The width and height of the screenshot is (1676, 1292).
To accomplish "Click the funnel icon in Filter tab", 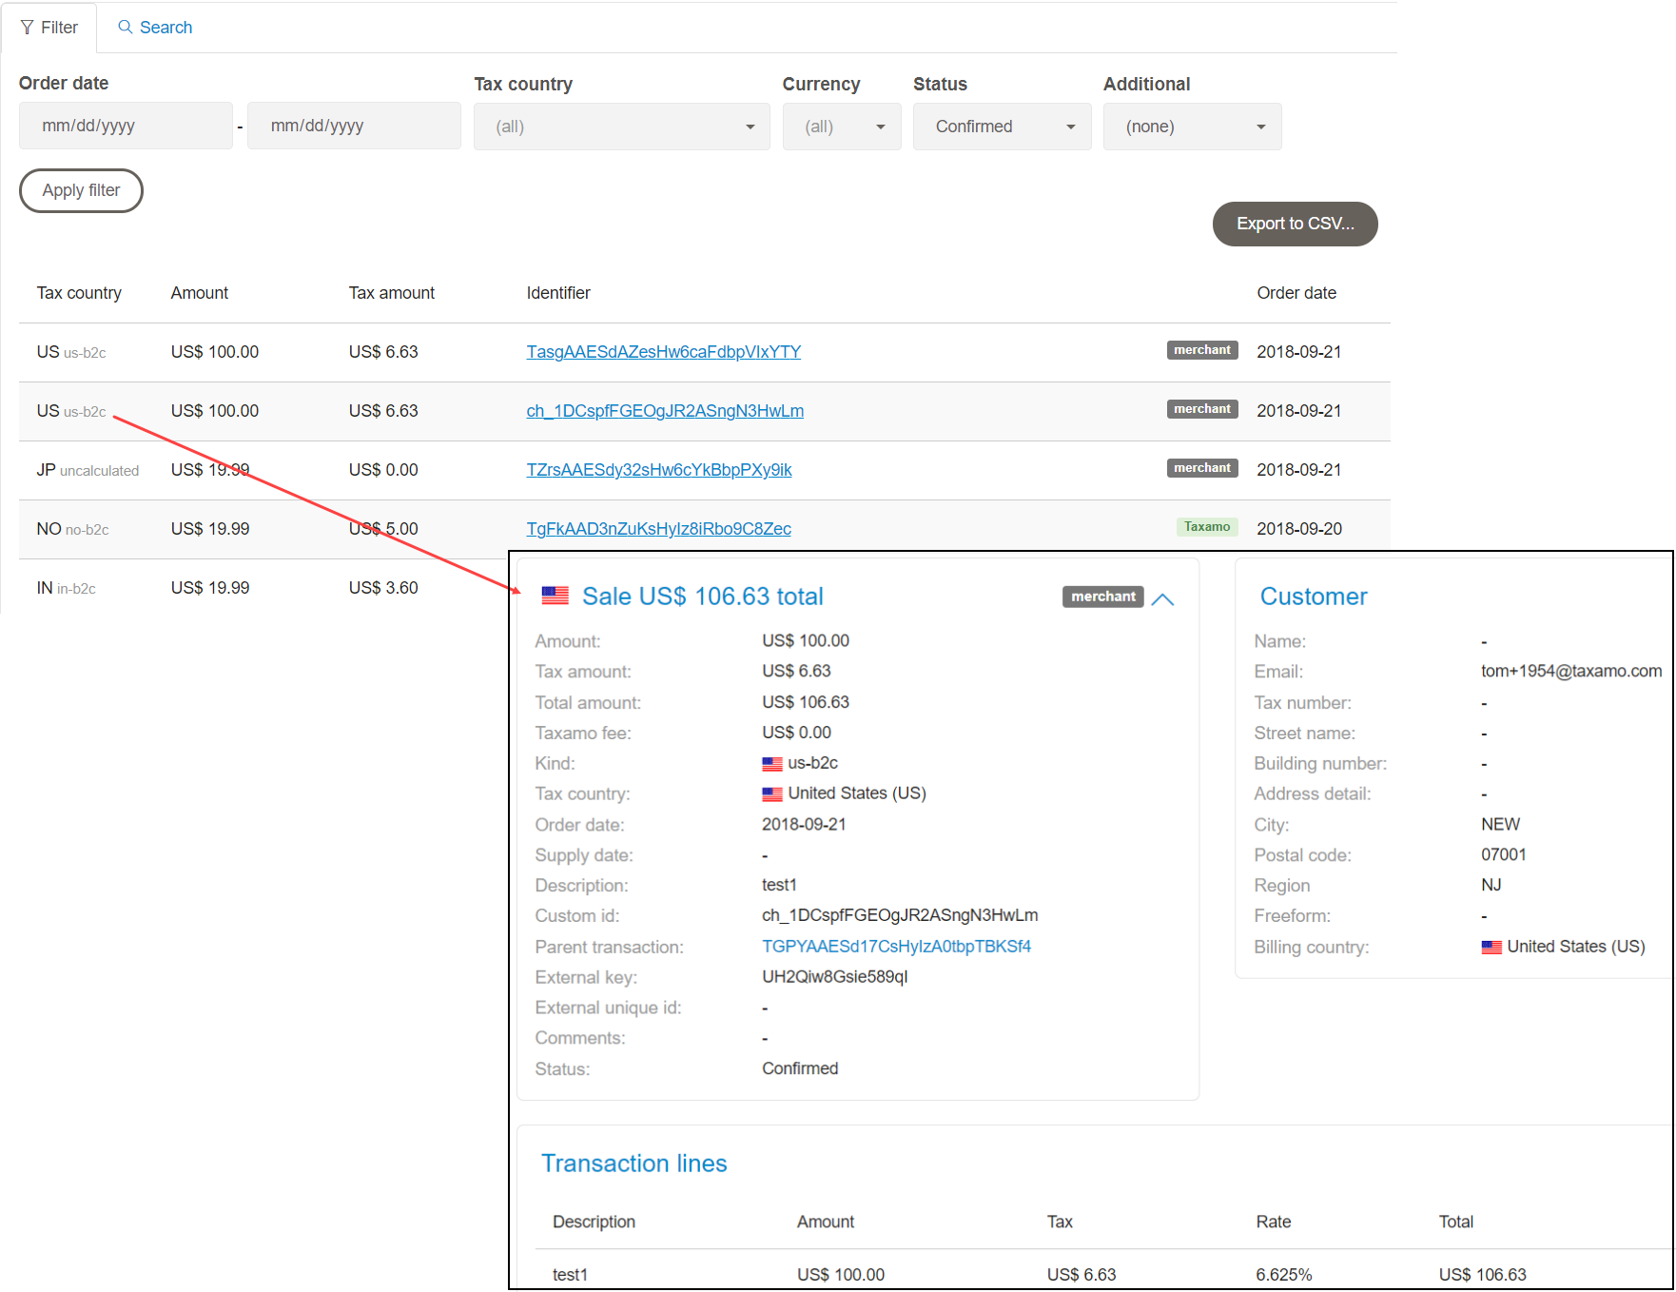I will coord(27,28).
